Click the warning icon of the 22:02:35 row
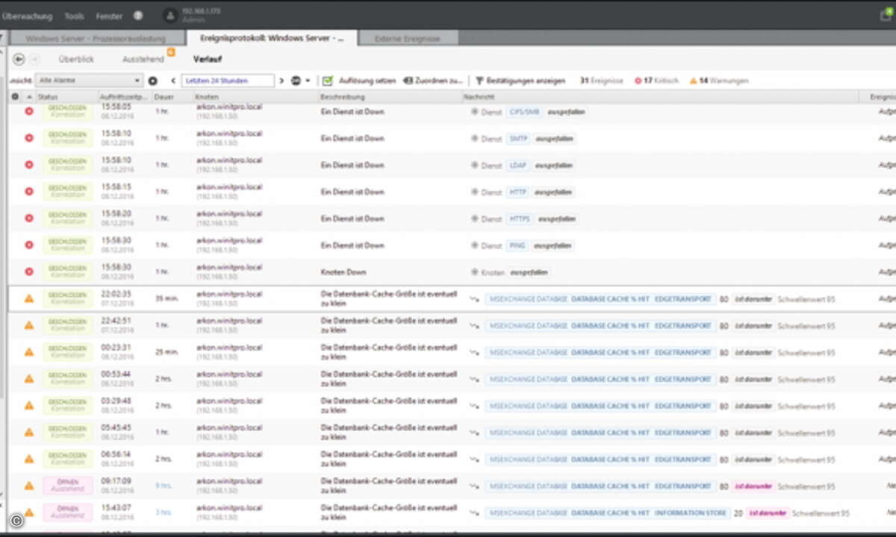The image size is (896, 537). 29,298
